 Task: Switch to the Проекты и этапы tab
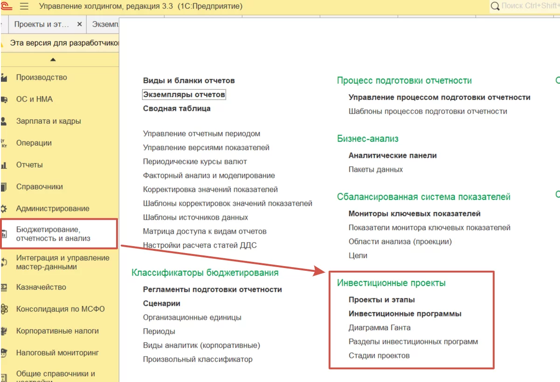click(x=42, y=24)
